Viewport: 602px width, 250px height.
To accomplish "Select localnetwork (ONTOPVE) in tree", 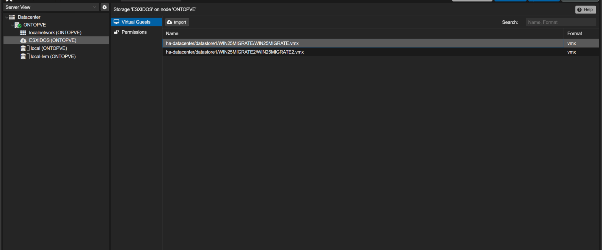I will [x=55, y=32].
